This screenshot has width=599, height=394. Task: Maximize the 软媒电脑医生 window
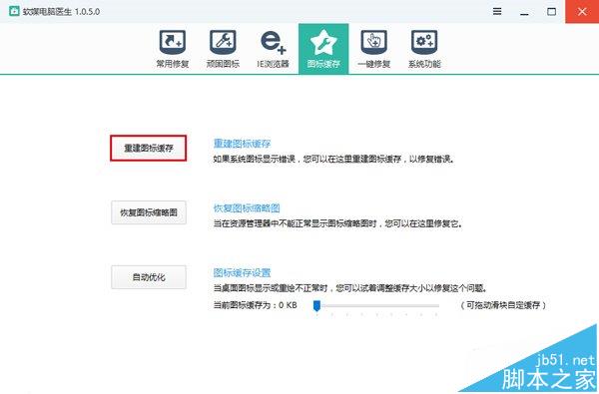552,11
